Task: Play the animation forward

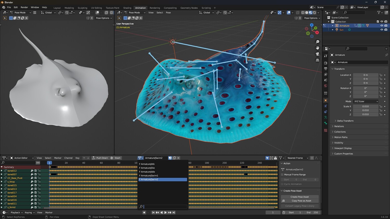Action: point(165,213)
